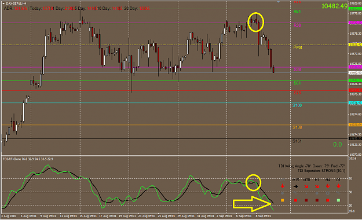Click the green 0.0 value readout
Screen dimensions: 362x220
(337, 145)
